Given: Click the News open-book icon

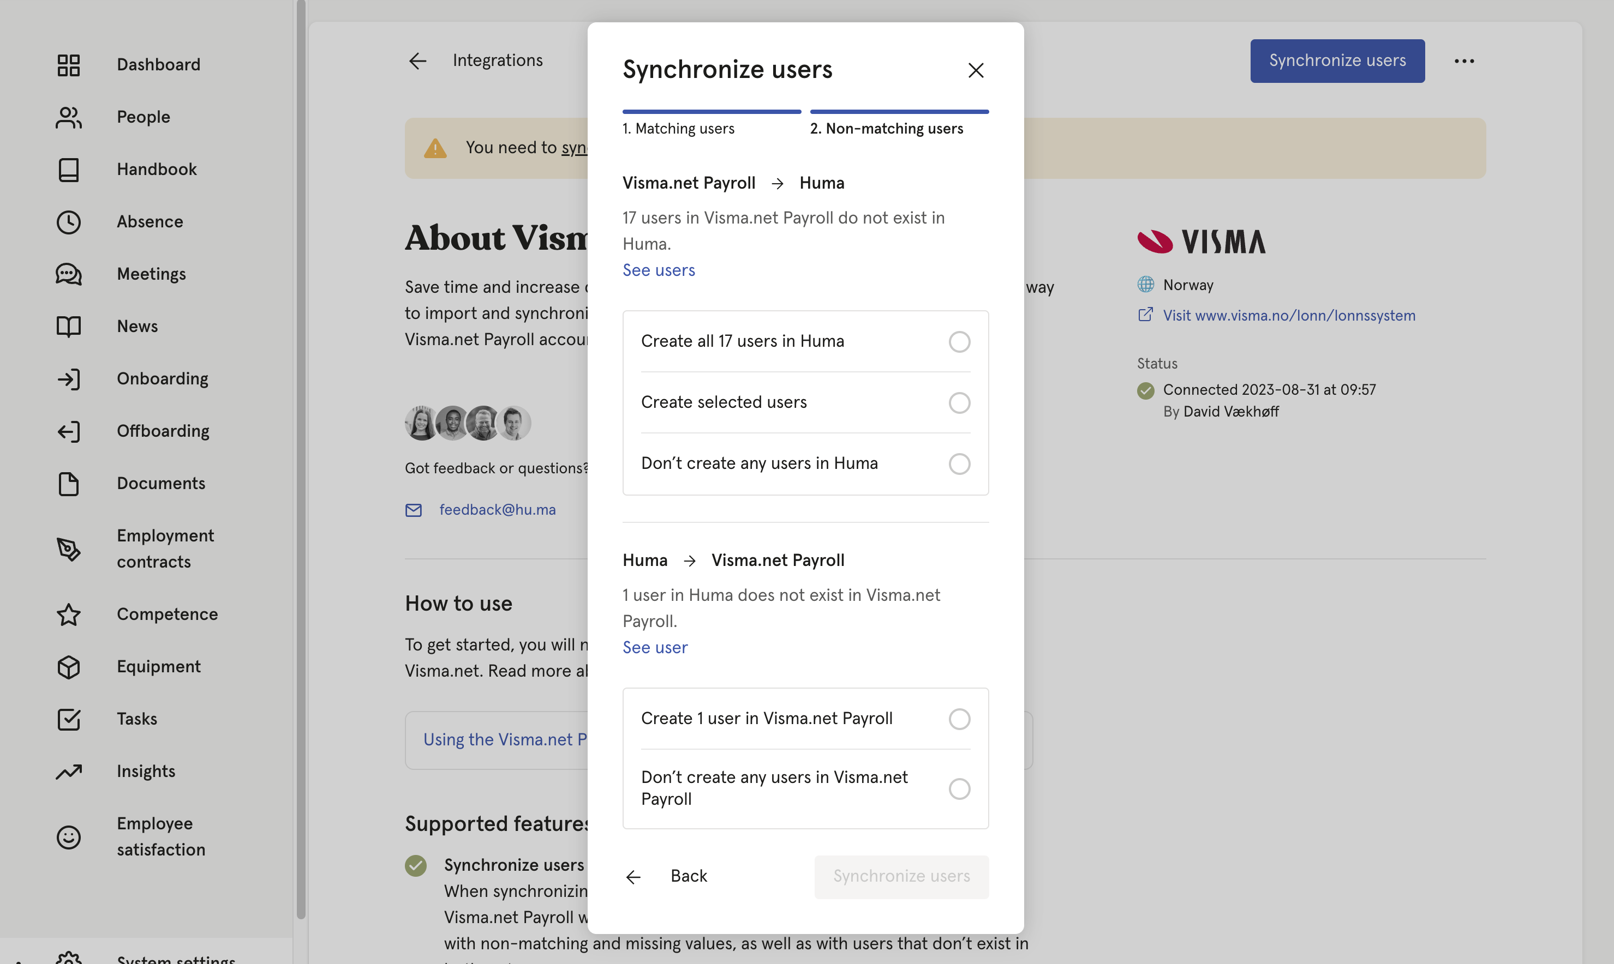Looking at the screenshot, I should point(68,327).
